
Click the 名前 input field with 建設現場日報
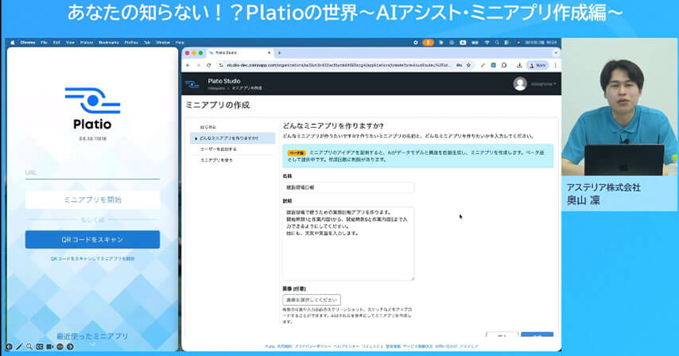[x=348, y=188]
